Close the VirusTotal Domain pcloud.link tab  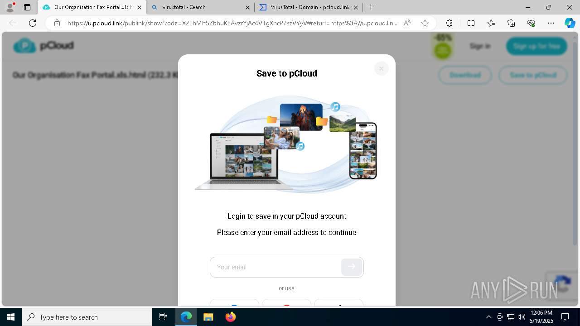tap(356, 7)
